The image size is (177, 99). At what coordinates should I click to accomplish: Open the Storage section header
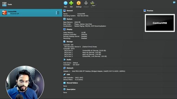(x=70, y=42)
